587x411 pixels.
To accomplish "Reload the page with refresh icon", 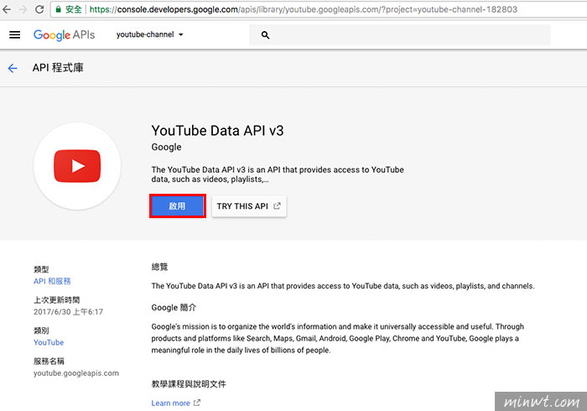I will (39, 9).
